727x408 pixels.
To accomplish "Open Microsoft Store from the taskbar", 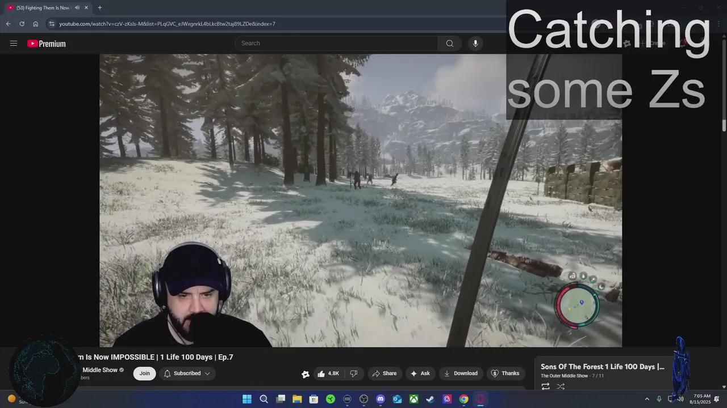I will [314, 399].
